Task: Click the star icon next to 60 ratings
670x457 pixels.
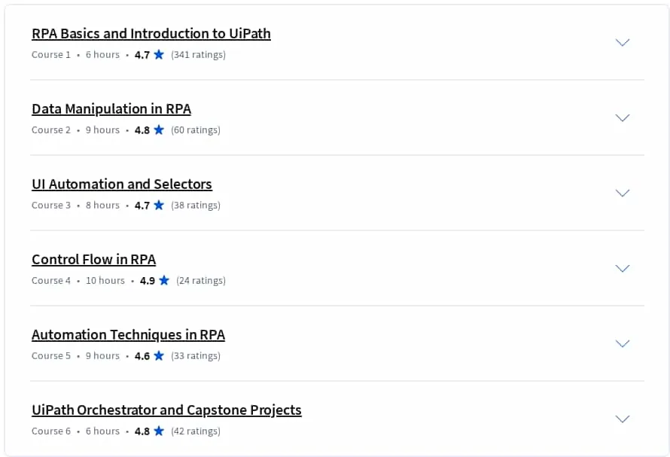Action: [x=159, y=129]
